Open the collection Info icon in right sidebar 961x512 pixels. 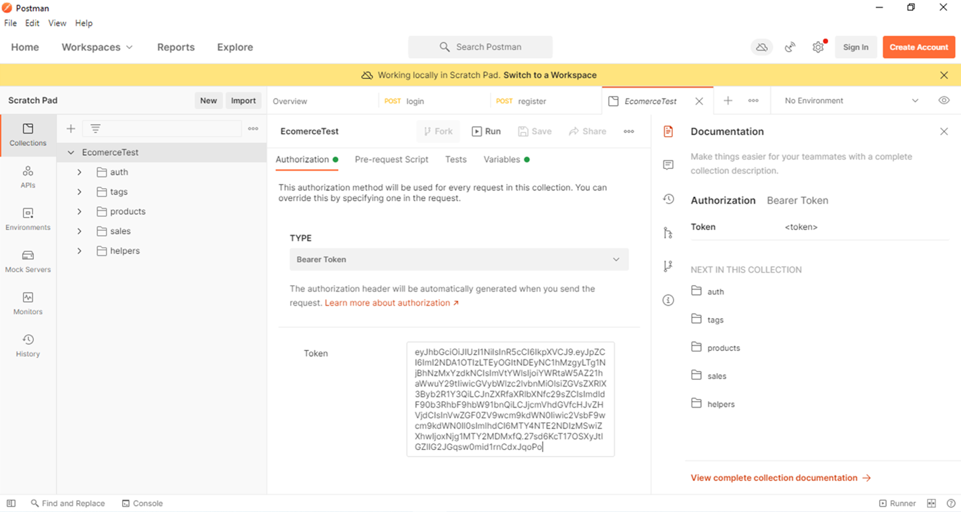coord(668,300)
